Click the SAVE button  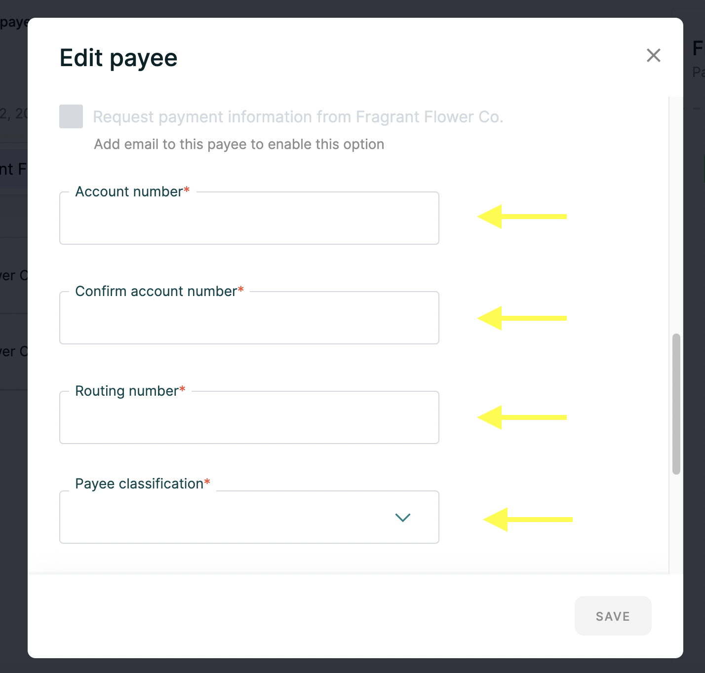pyautogui.click(x=613, y=616)
